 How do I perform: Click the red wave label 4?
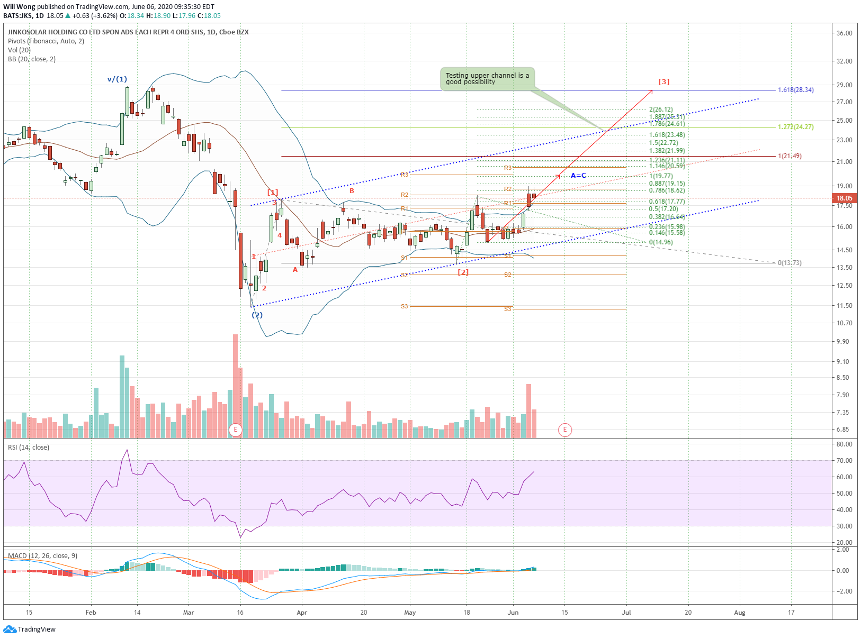coord(280,235)
